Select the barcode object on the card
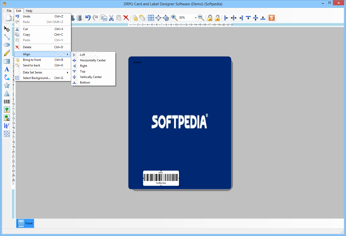 [161, 178]
